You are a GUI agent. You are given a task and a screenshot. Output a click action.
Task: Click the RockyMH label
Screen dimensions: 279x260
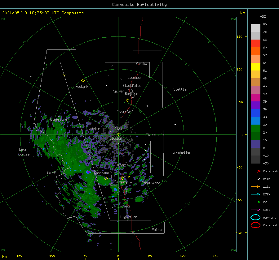(82, 87)
